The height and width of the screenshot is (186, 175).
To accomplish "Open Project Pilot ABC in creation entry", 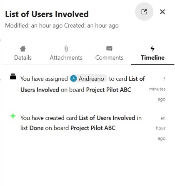I will point(93,128).
